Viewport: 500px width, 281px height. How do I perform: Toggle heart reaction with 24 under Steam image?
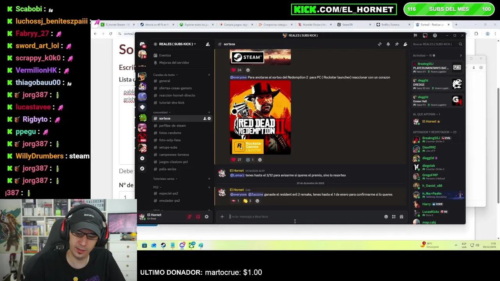pos(236,70)
